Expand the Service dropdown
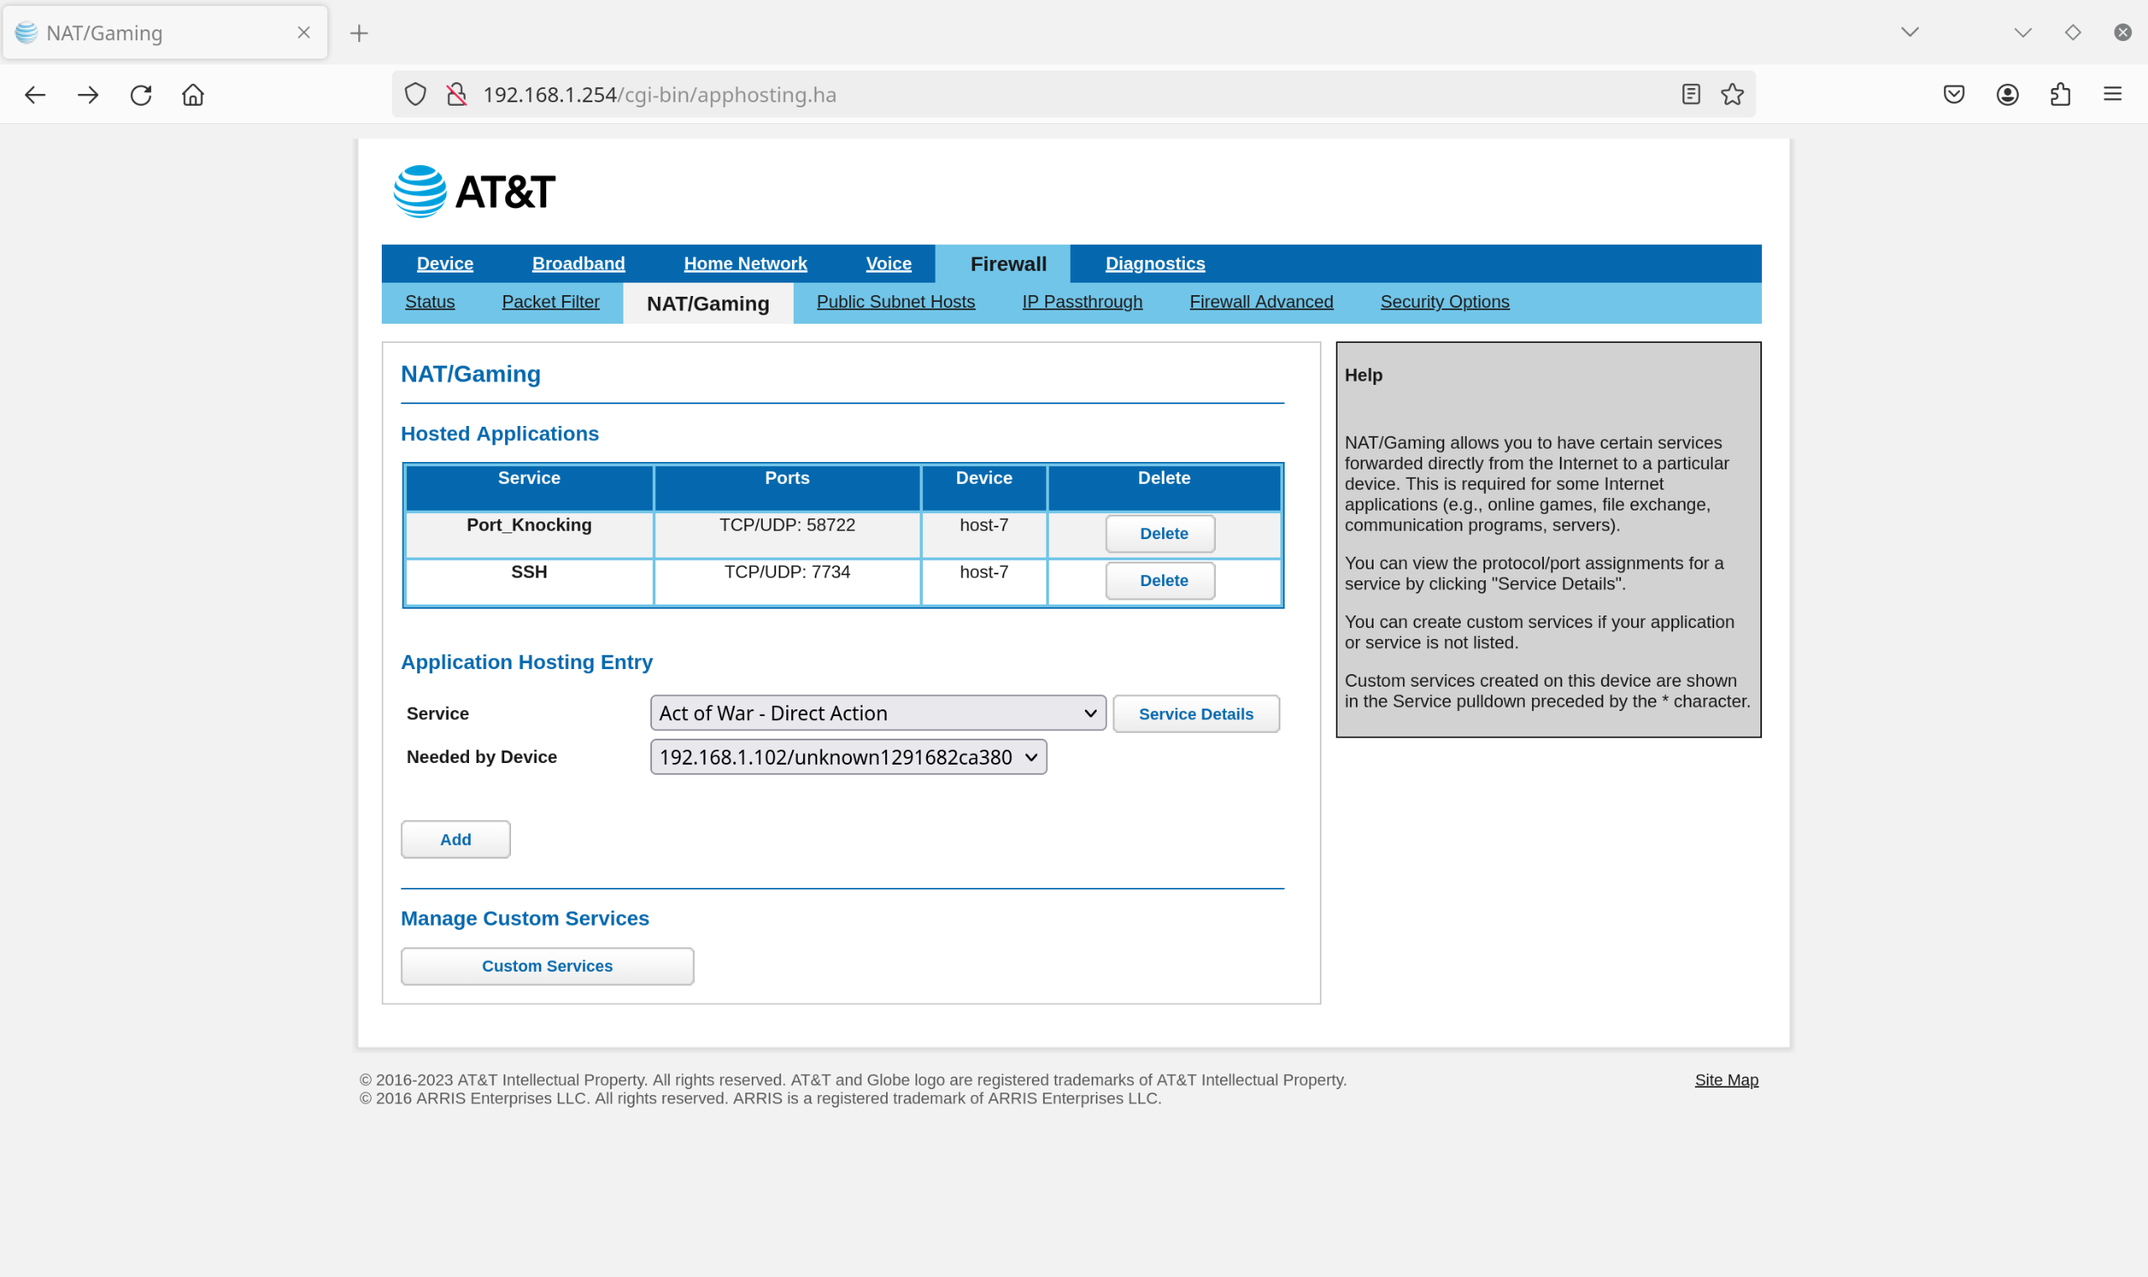Viewport: 2148px width, 1277px height. click(x=878, y=714)
